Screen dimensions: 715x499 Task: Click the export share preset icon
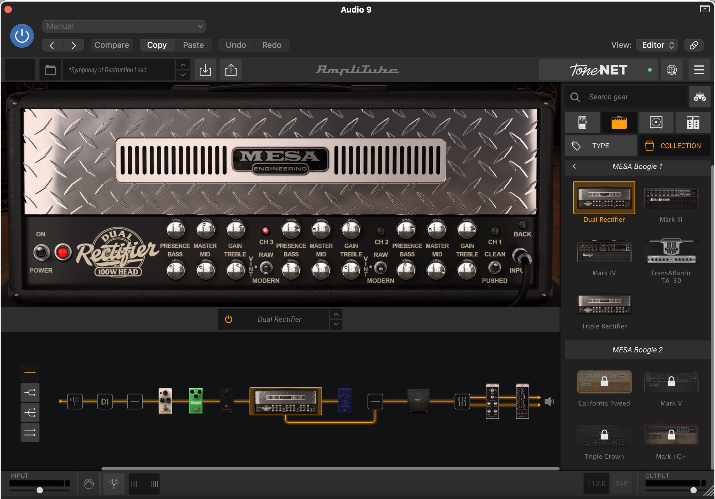(231, 70)
